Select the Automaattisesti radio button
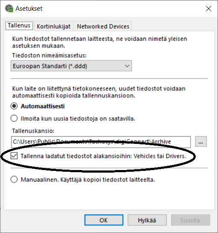218x233 pixels. coord(14,106)
